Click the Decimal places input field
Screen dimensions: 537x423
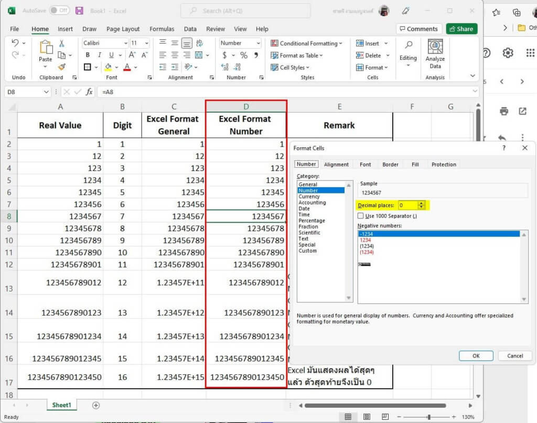coord(408,205)
